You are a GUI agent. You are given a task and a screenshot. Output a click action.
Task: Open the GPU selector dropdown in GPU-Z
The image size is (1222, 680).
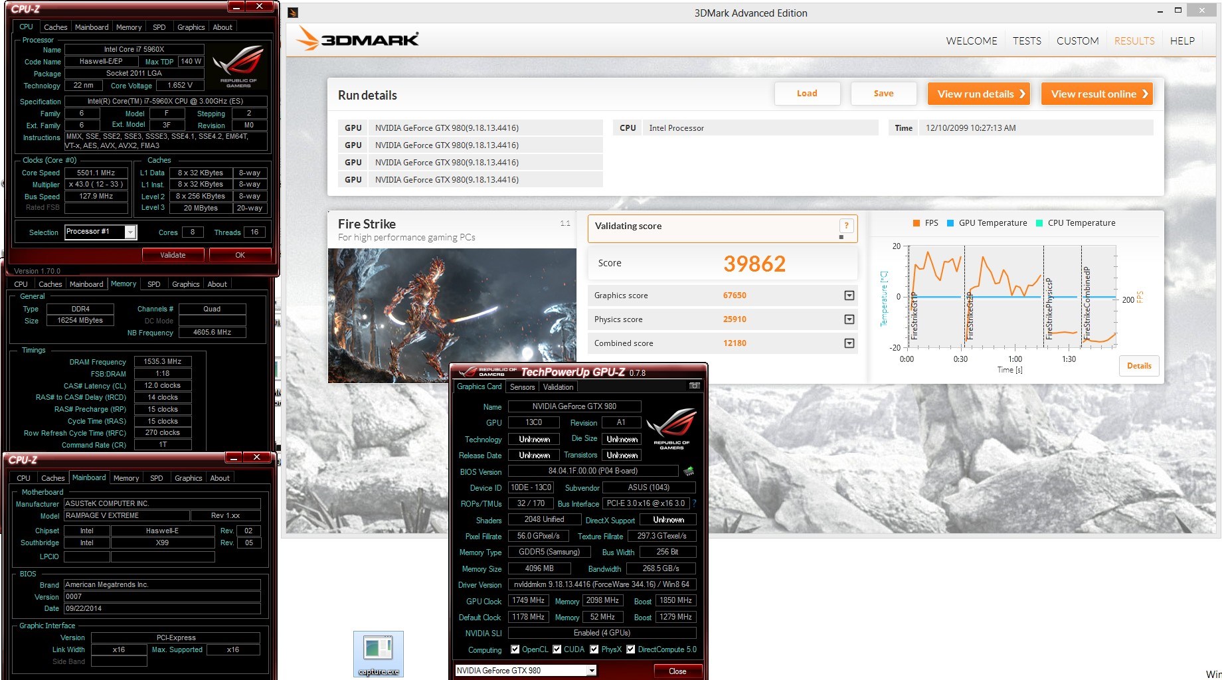[x=591, y=671]
